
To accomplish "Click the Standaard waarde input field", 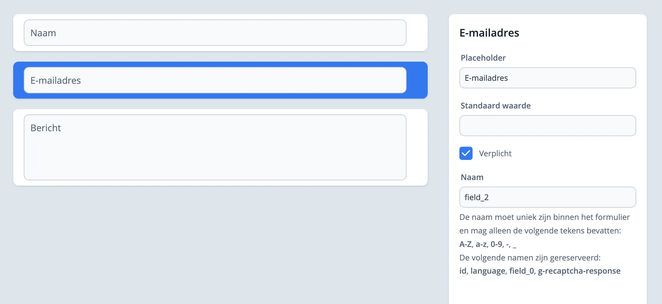I will pyautogui.click(x=547, y=125).
